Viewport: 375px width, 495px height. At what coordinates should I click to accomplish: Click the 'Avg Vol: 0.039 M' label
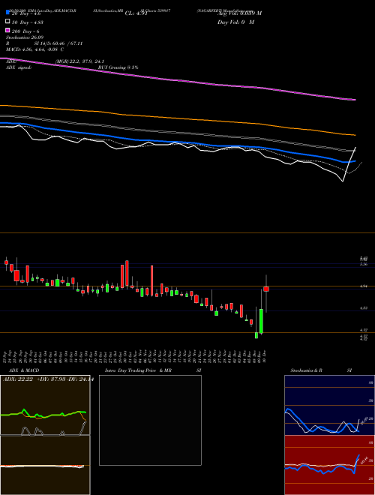[239, 13]
